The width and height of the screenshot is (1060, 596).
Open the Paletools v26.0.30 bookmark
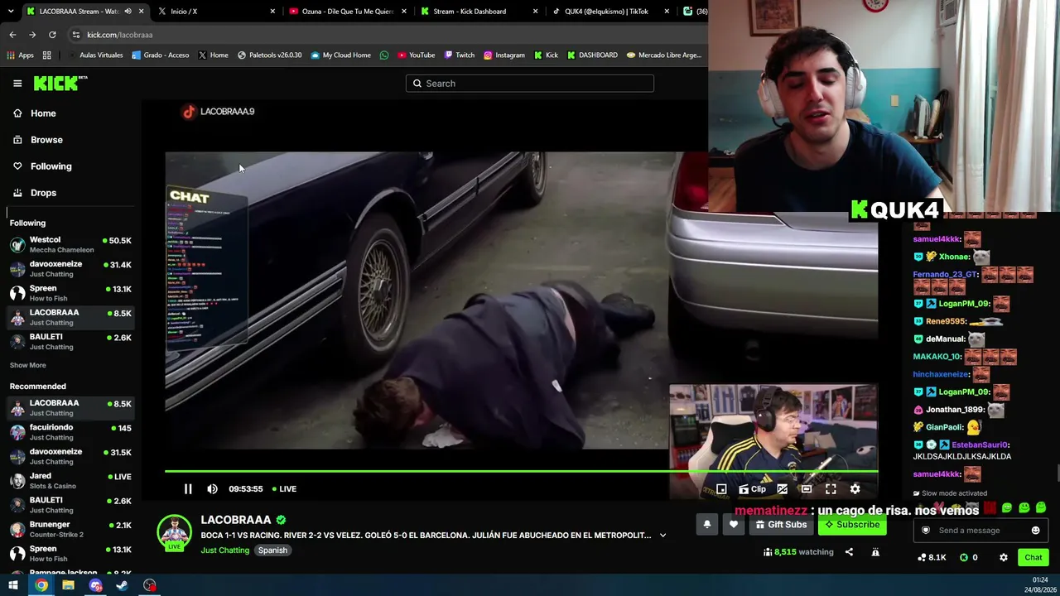(x=269, y=55)
